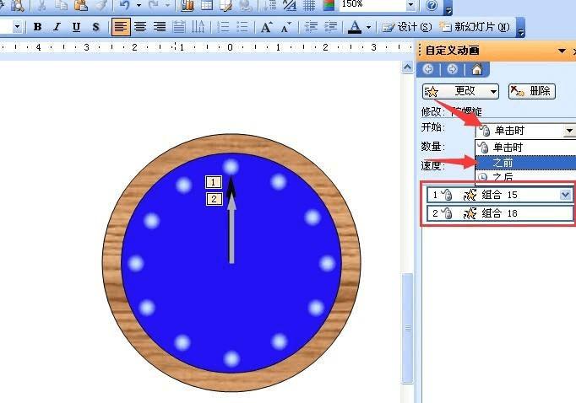Toggle Align Left button

coord(121,27)
